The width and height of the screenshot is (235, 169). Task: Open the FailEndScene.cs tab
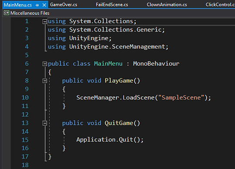112,5
